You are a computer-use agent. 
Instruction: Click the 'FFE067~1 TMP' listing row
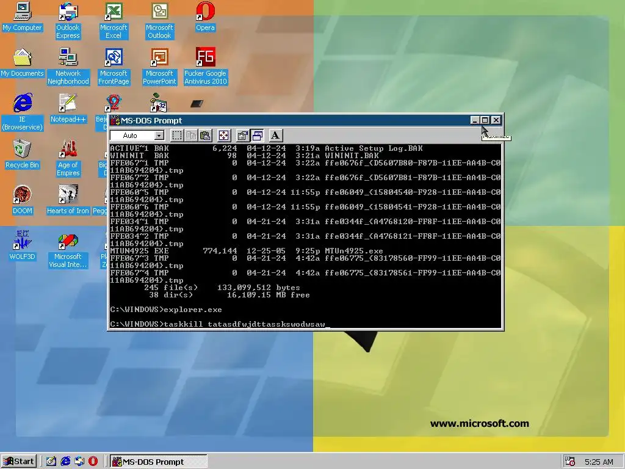tap(305, 167)
